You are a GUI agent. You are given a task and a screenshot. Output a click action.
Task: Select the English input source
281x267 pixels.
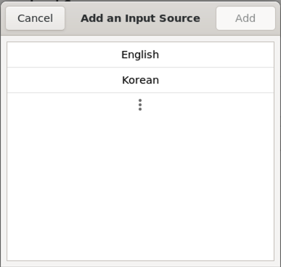(x=140, y=55)
